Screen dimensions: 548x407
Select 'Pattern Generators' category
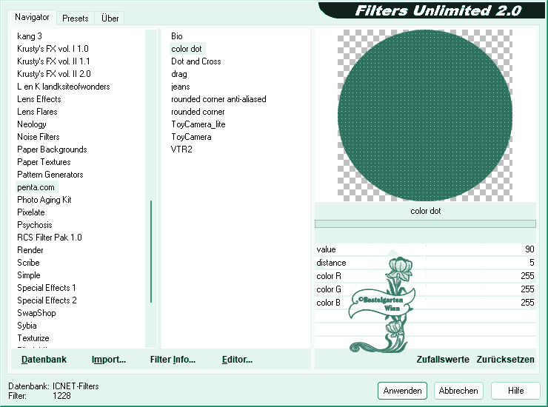coord(50,175)
